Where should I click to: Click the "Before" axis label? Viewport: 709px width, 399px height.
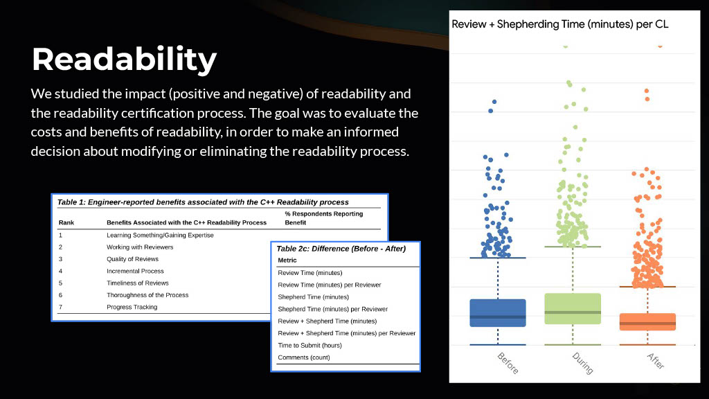point(508,363)
